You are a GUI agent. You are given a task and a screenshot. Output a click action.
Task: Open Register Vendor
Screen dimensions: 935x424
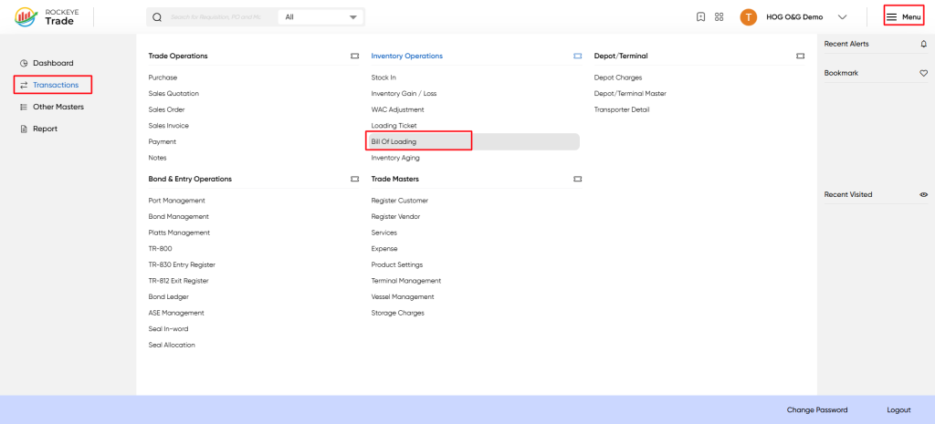395,217
